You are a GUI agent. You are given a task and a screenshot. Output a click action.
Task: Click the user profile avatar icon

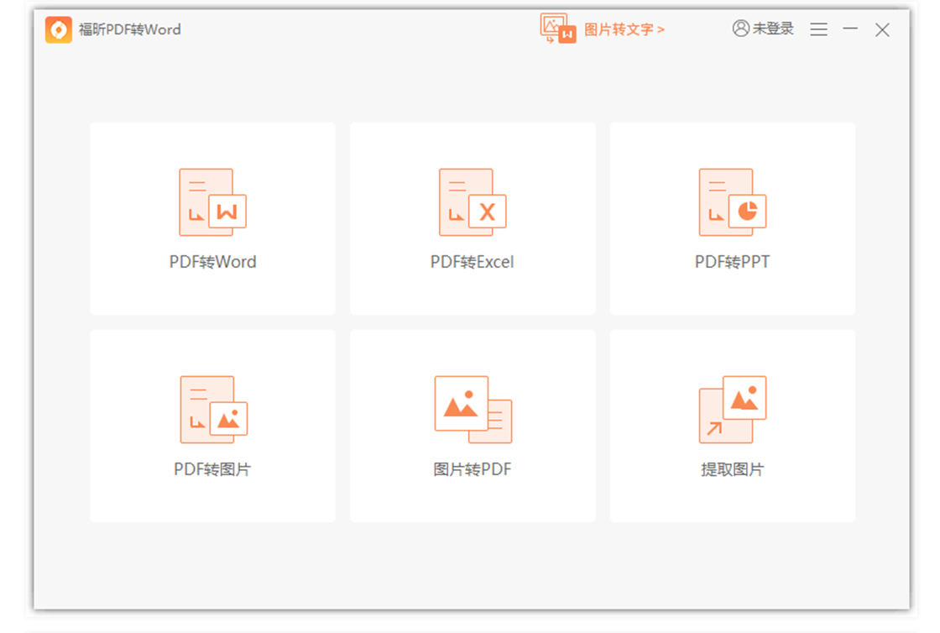pos(740,29)
